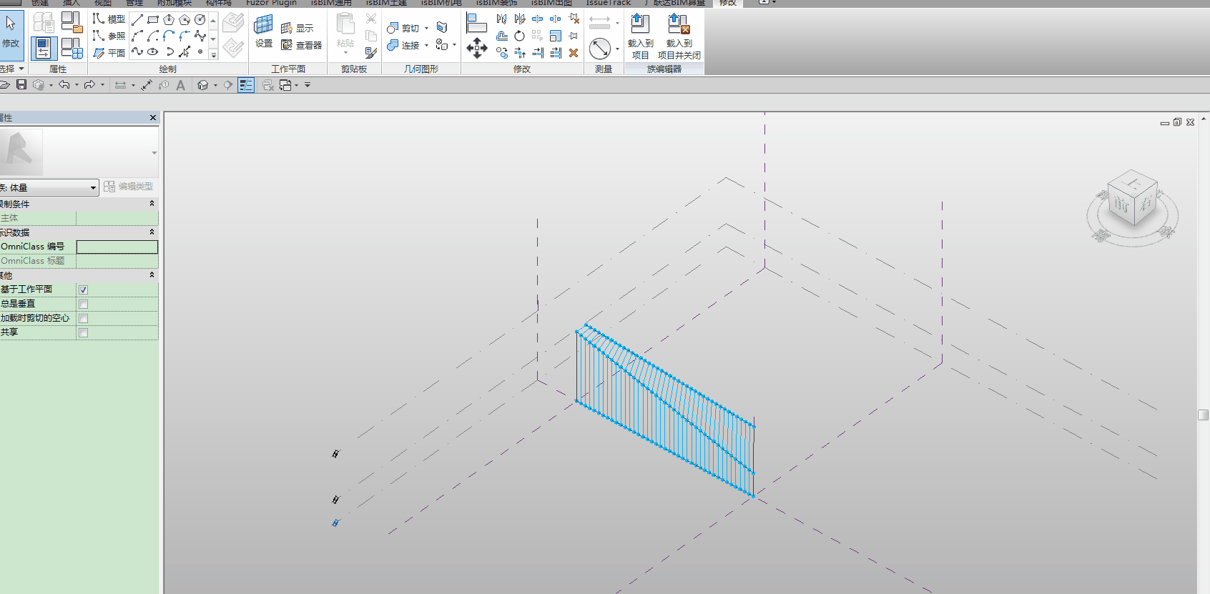The image size is (1210, 594).
Task: Click 载入到项目并关闭 button
Action: (x=679, y=36)
